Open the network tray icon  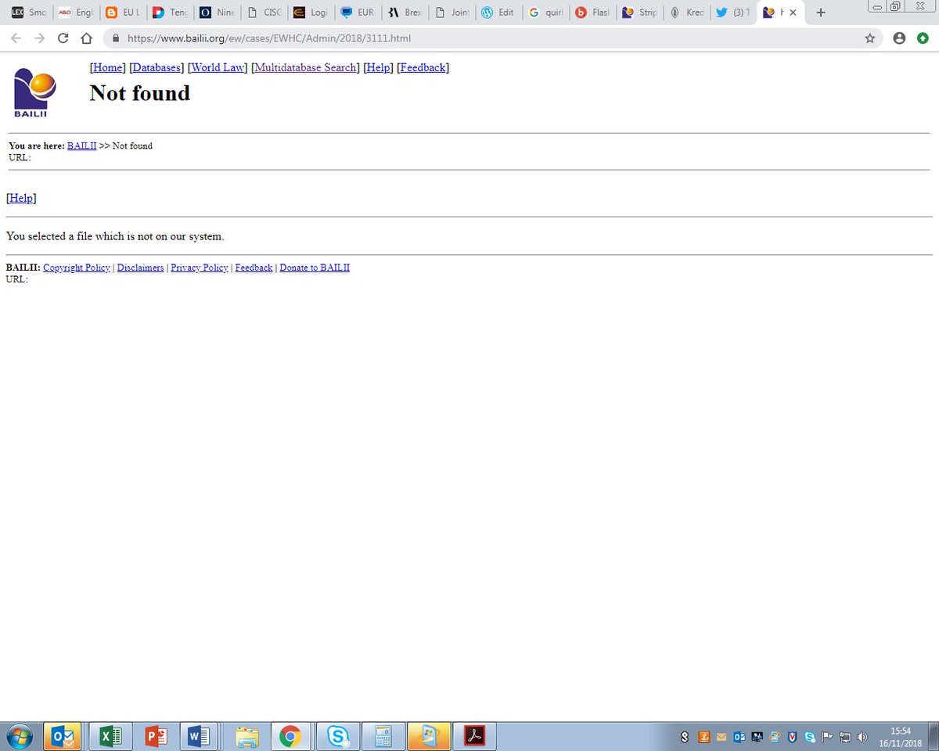tap(845, 737)
